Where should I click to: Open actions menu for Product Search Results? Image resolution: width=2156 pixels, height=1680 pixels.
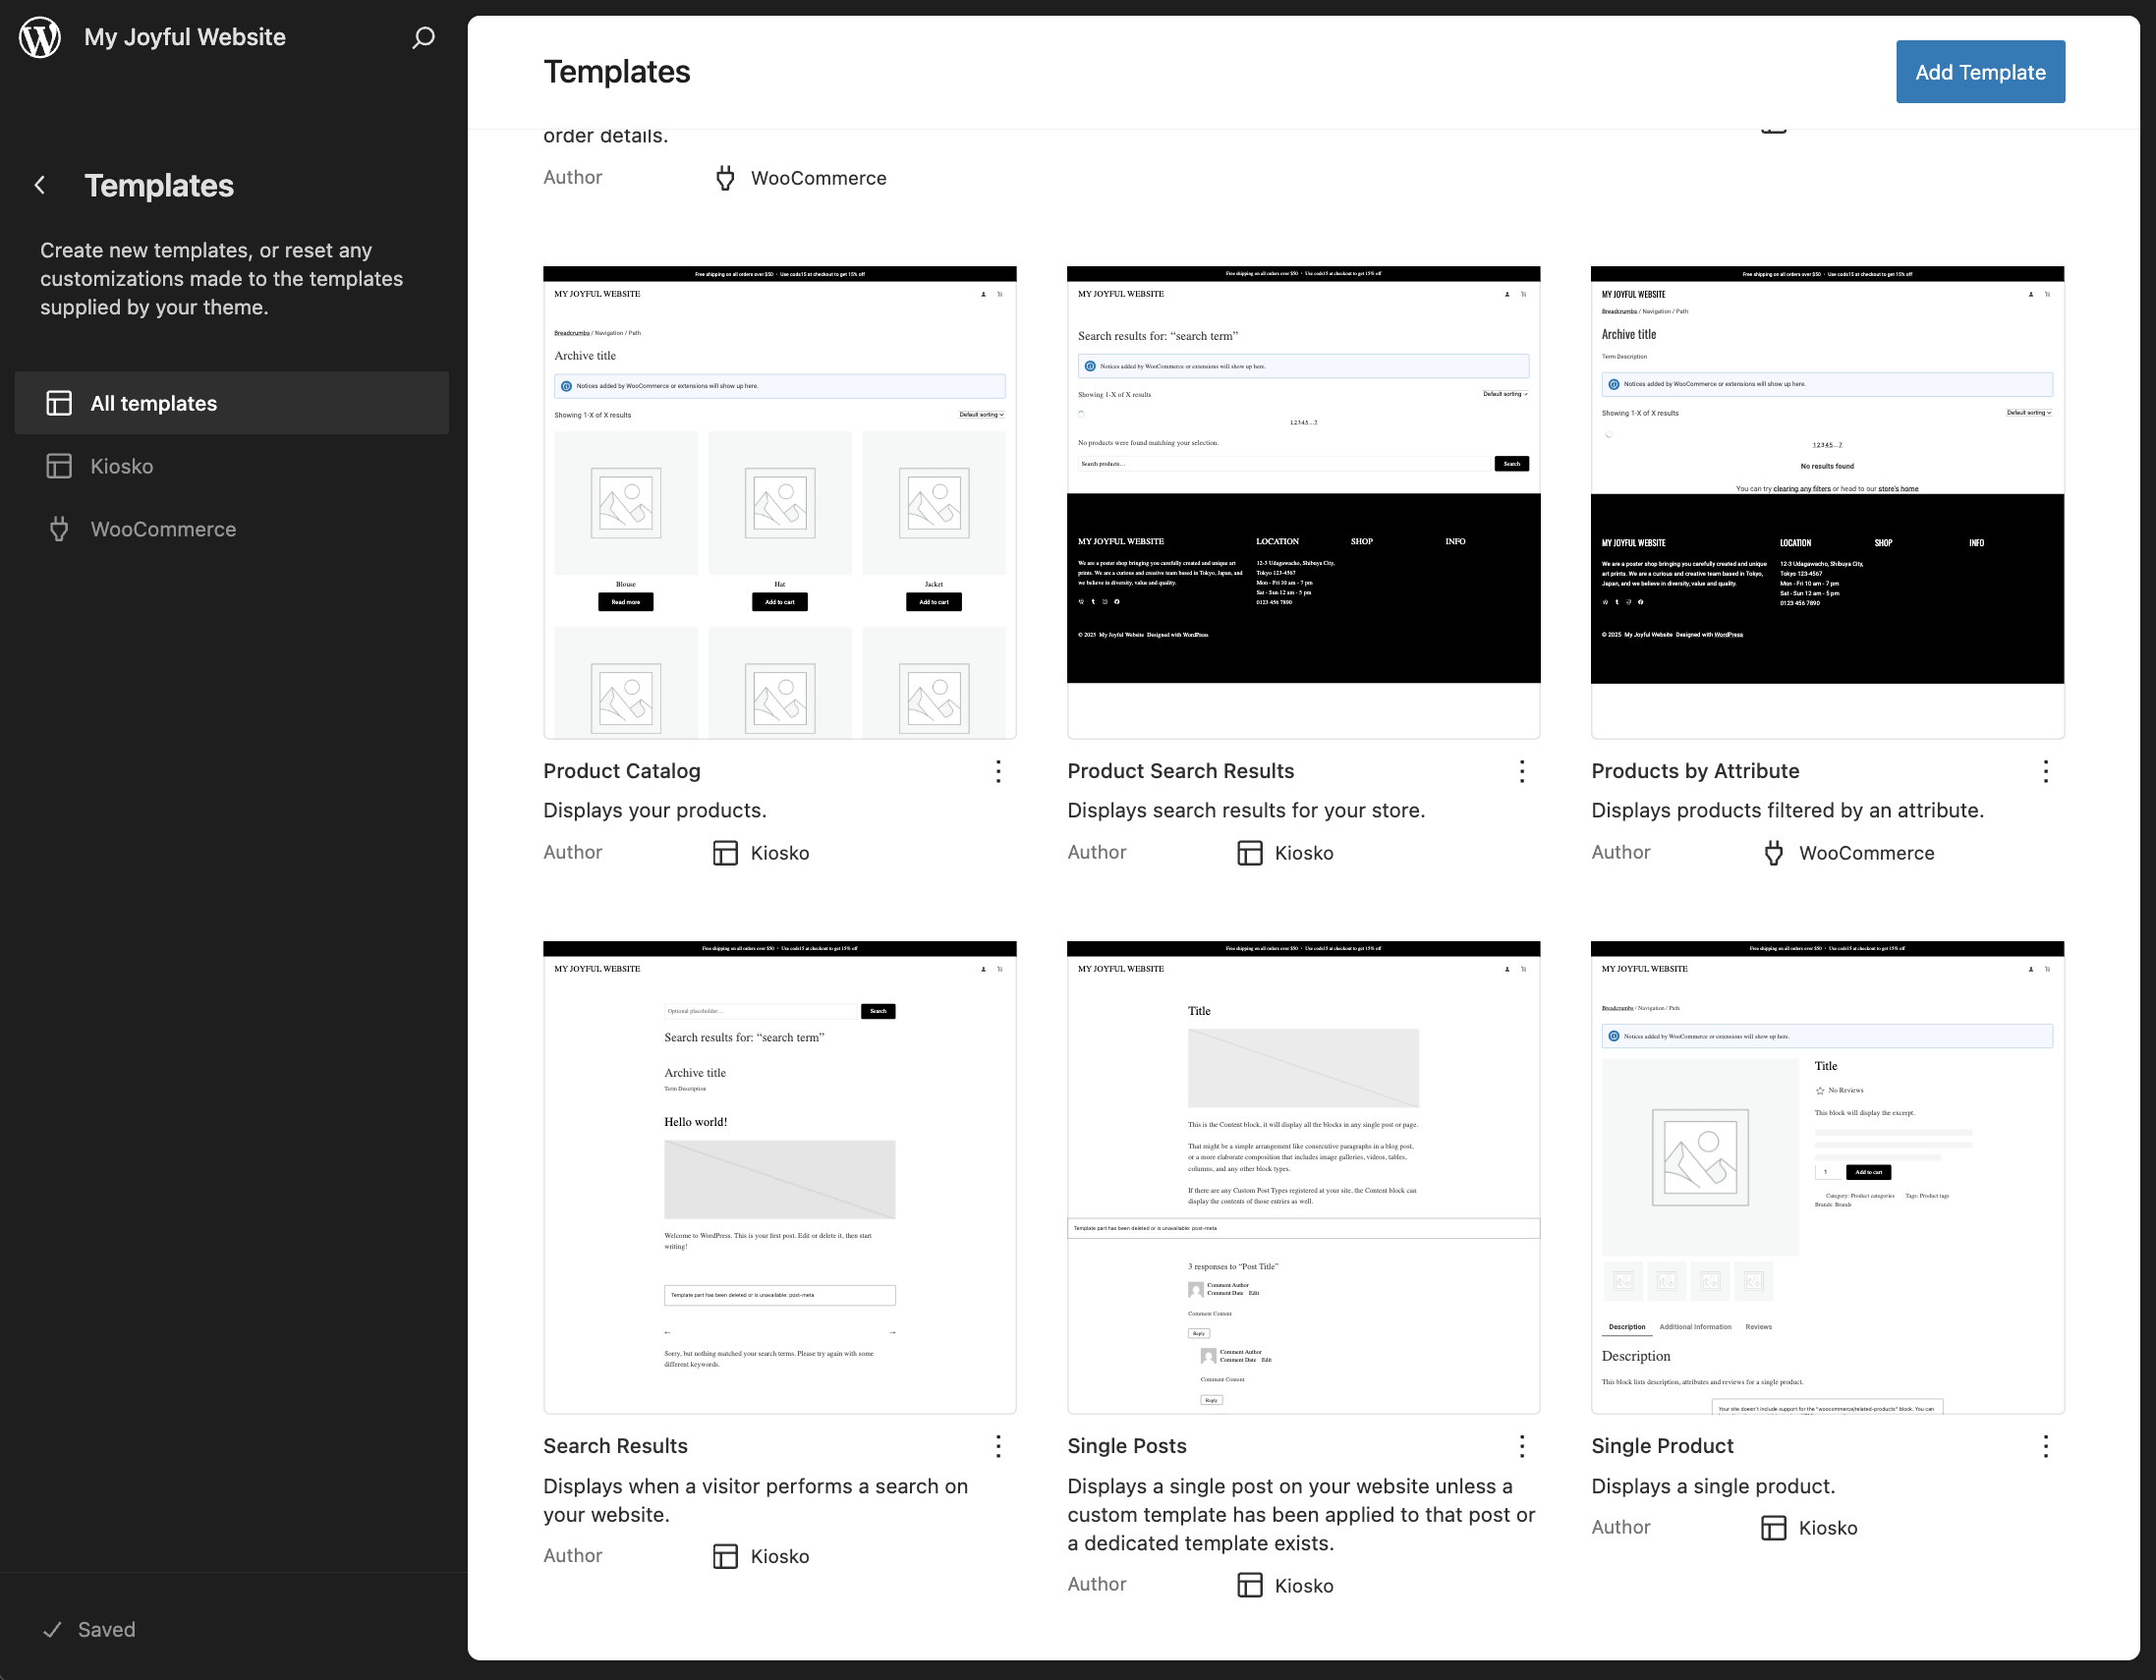coord(1522,772)
